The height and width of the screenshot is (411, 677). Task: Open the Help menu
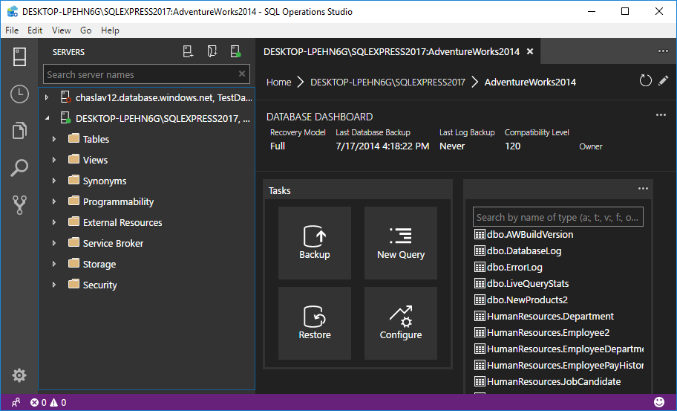pyautogui.click(x=110, y=30)
